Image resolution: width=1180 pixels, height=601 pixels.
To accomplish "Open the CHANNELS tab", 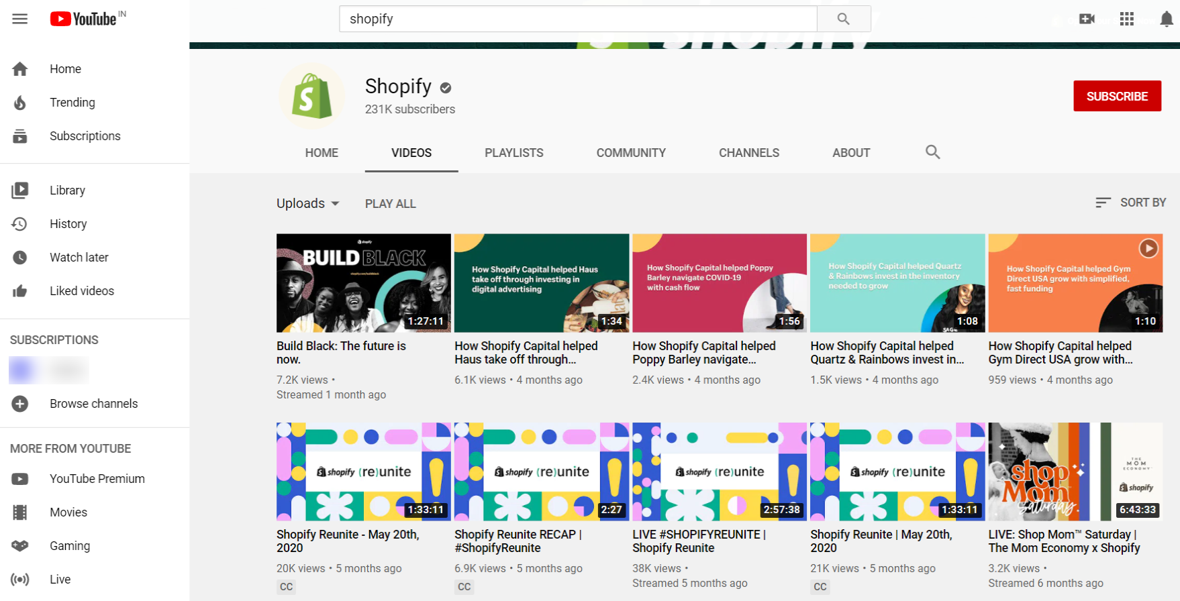I will [x=749, y=153].
